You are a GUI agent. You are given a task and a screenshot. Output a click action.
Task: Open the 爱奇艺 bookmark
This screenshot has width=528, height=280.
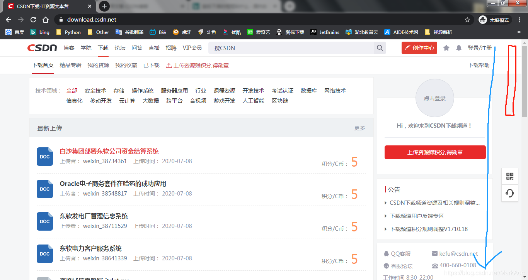[259, 32]
